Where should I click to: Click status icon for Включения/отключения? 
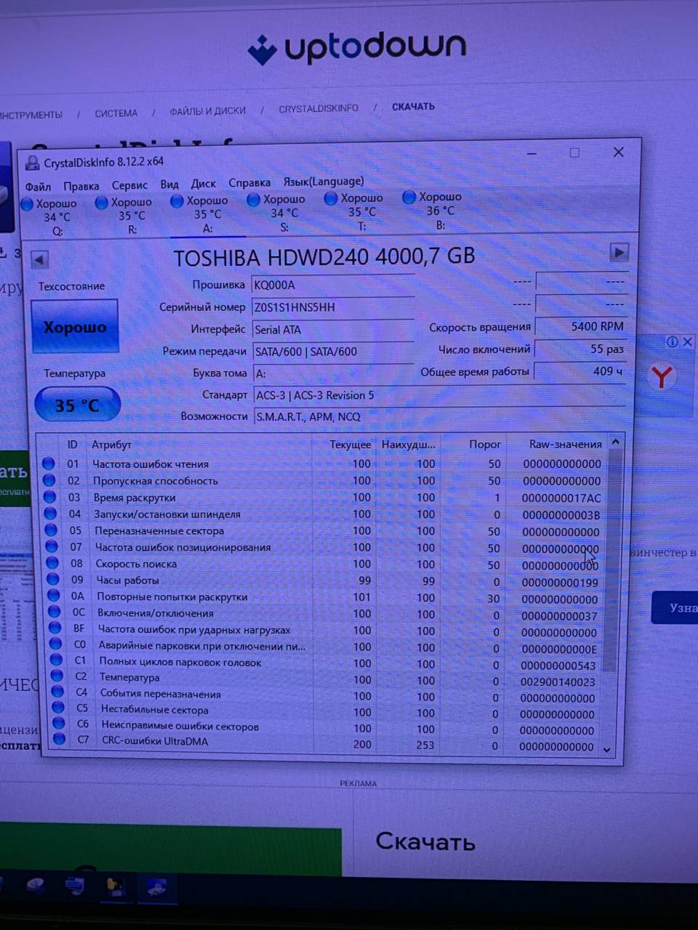click(55, 612)
